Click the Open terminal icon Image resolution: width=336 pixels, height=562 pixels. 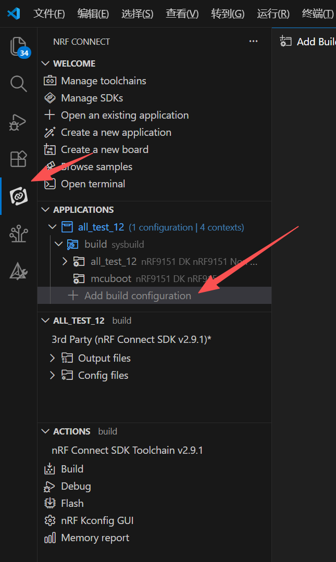(x=50, y=184)
